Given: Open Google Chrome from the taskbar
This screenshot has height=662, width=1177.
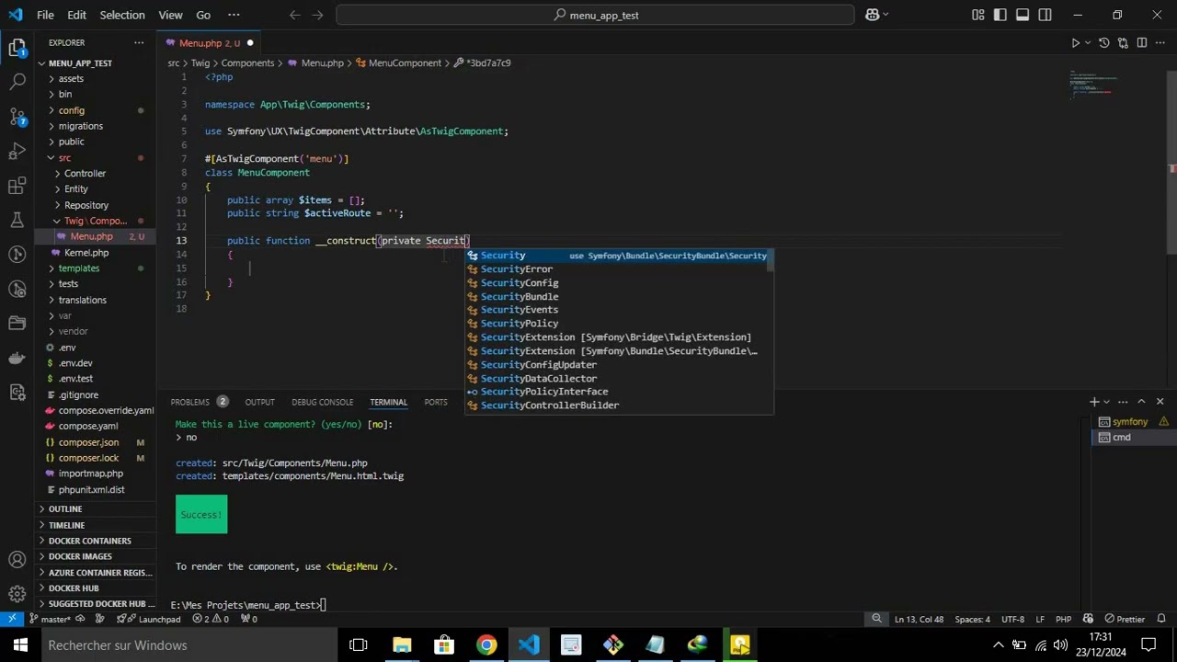Looking at the screenshot, I should pos(486,645).
